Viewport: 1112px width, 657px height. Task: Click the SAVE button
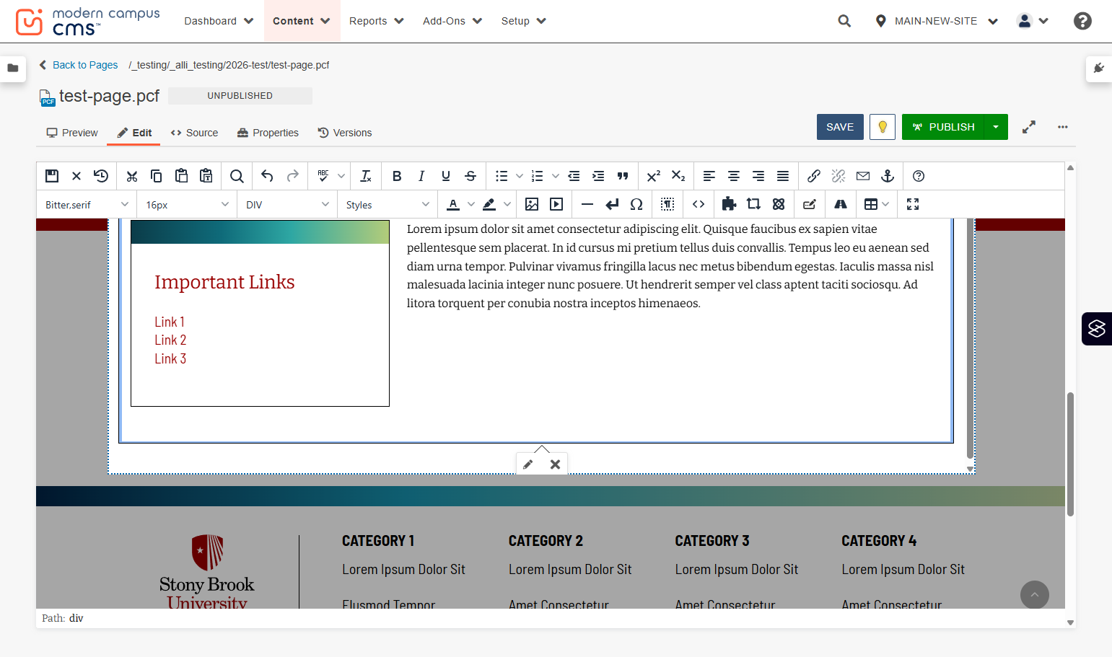coord(840,127)
